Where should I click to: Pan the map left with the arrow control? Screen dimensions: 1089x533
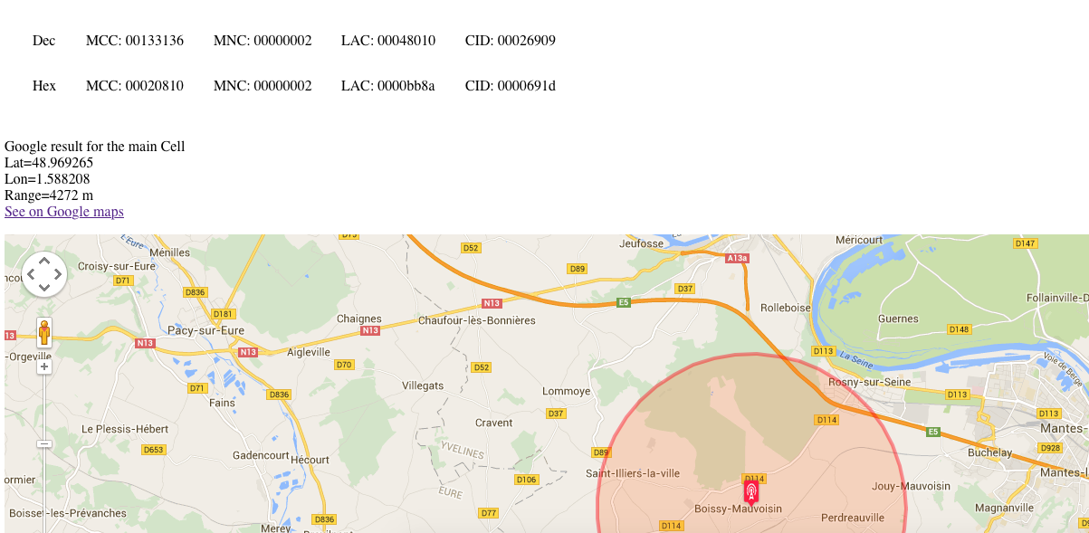coord(31,274)
